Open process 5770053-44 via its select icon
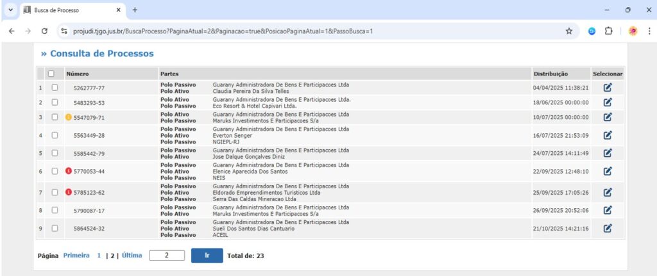 607,171
